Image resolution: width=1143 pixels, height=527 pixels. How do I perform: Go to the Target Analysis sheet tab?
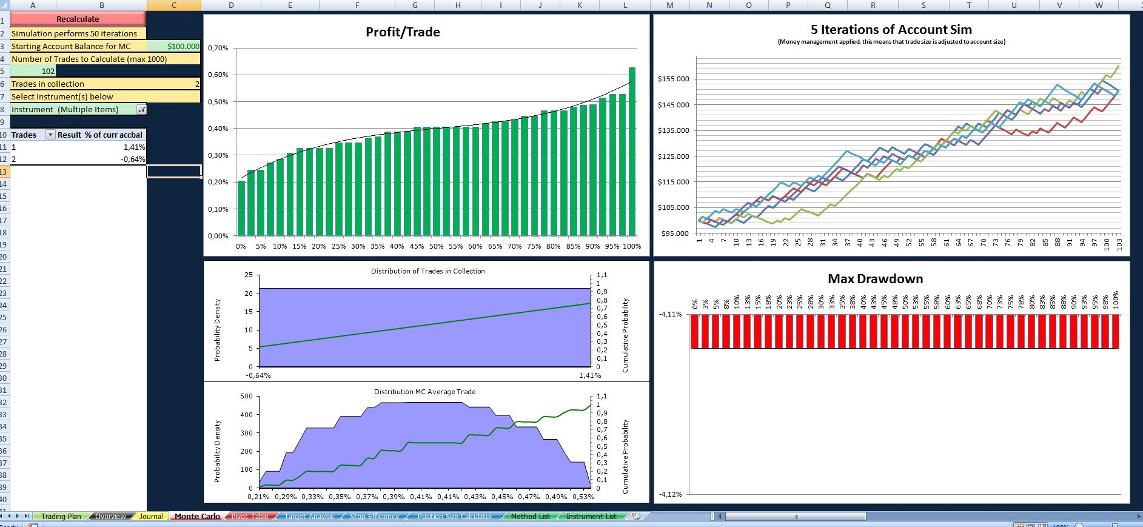point(309,516)
